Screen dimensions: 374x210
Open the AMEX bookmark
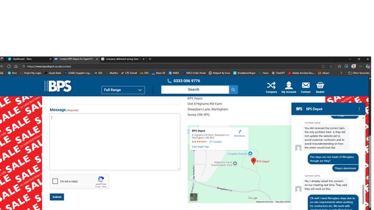pos(174,73)
